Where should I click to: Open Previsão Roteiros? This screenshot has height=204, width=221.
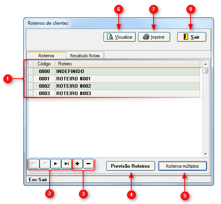point(131,166)
